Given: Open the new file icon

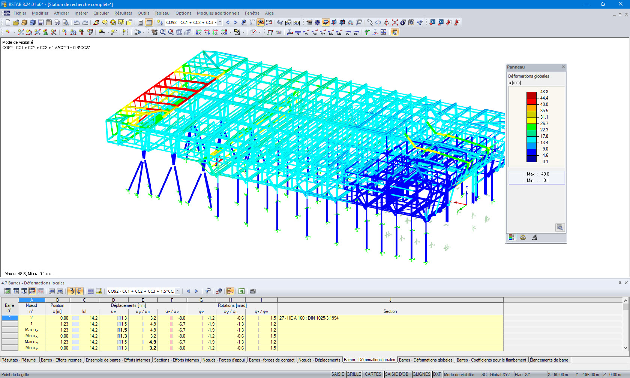Looking at the screenshot, I should 8,22.
